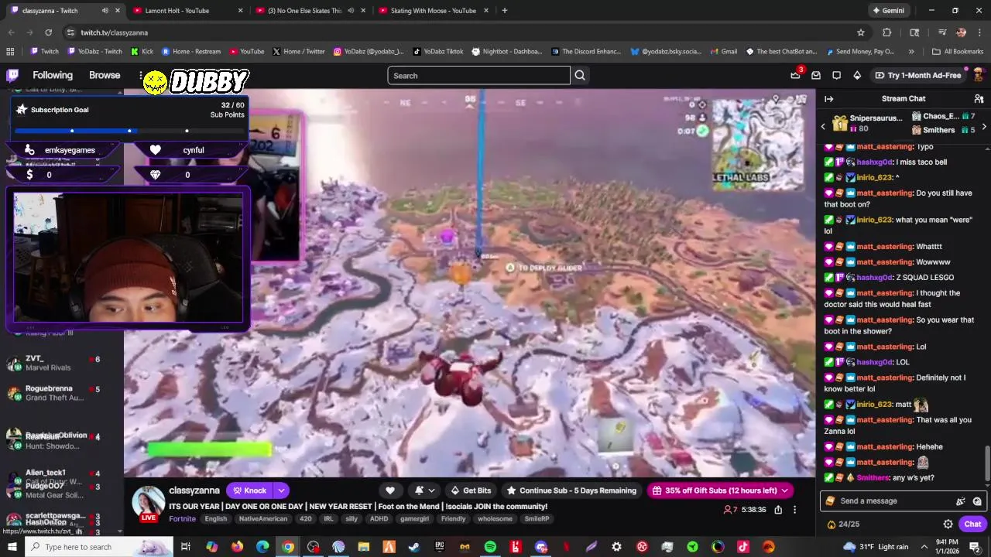Select the wholesome stream tag

[x=495, y=518]
